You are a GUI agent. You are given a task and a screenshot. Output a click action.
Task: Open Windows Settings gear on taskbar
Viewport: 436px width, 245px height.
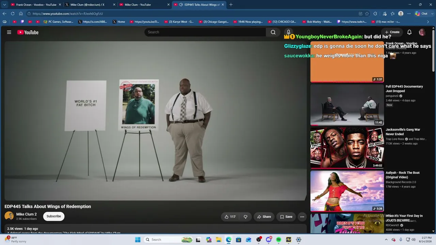pos(298,240)
